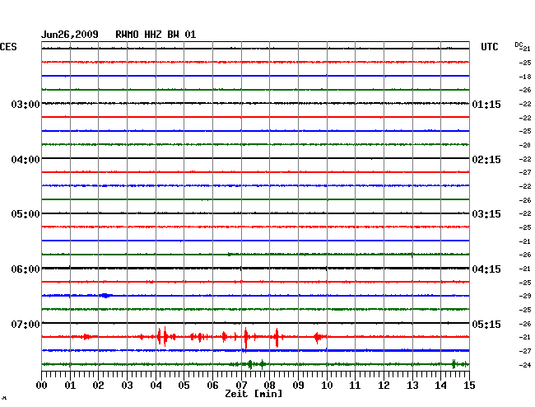Click the 04:00 local time label
Image resolution: width=535 pixels, height=407 pixels.
[x=26, y=160]
